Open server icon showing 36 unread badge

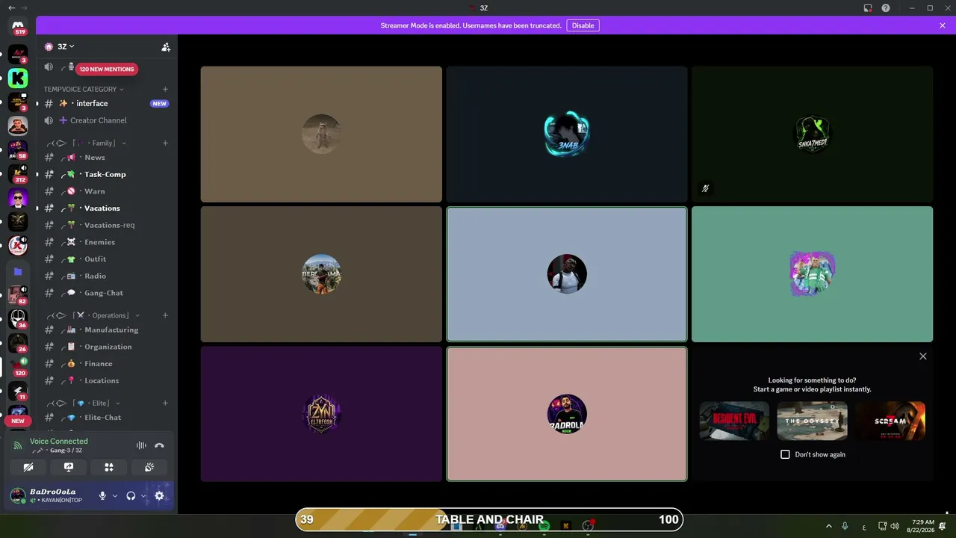pyautogui.click(x=18, y=319)
